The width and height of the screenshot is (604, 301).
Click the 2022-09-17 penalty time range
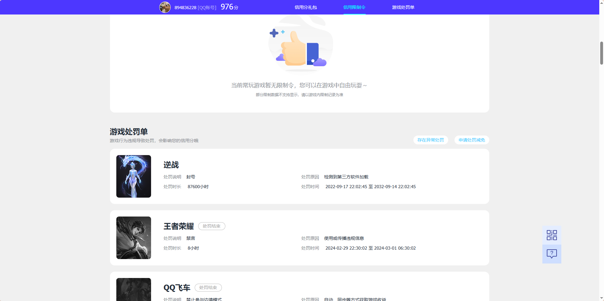coord(370,187)
